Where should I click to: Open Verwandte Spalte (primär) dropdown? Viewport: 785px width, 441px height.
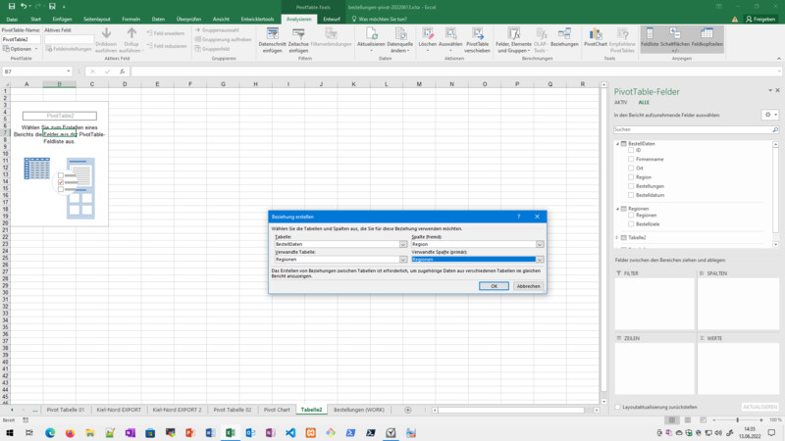(x=540, y=259)
